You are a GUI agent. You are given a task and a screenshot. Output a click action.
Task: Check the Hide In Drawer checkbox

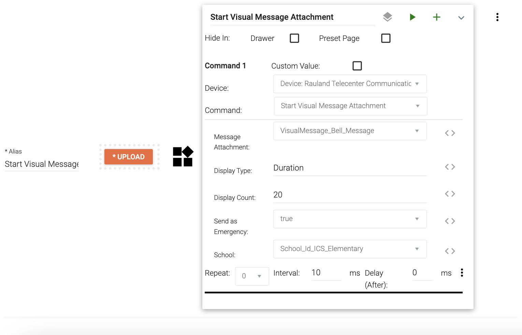pos(294,38)
